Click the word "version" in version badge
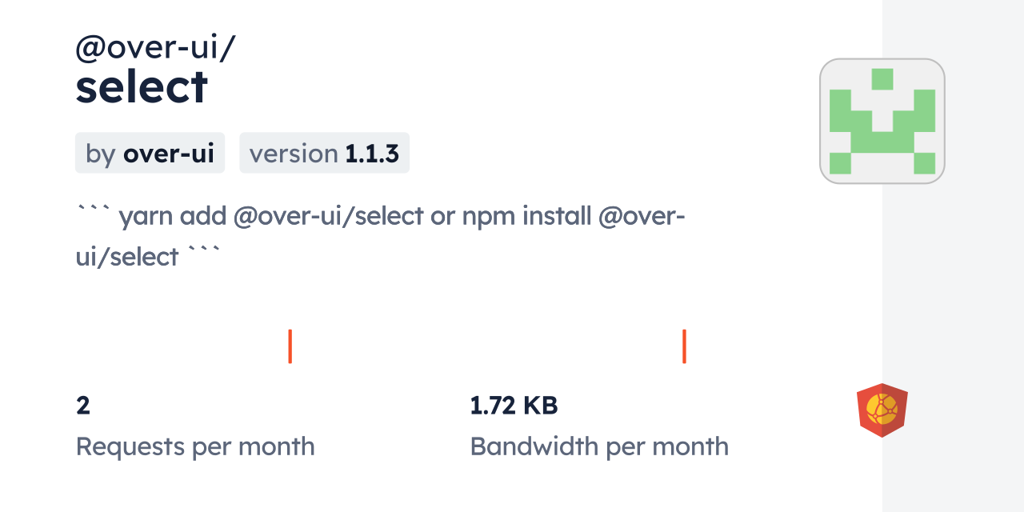 click(293, 154)
